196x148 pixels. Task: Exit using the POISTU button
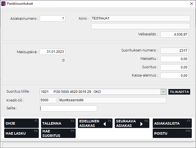click(172, 133)
